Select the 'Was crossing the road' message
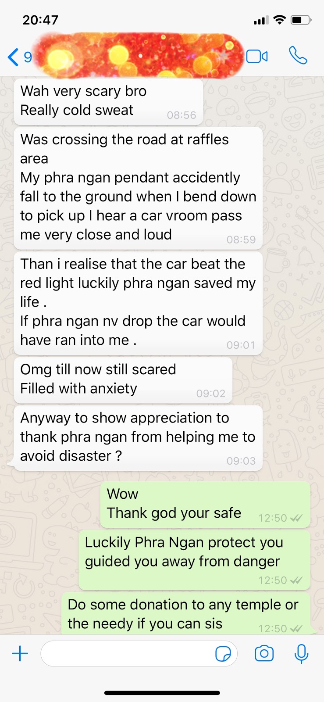Viewport: 324px width, 702px height. [138, 188]
